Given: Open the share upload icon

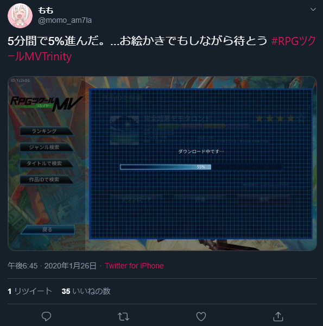Looking at the screenshot, I should tap(278, 316).
